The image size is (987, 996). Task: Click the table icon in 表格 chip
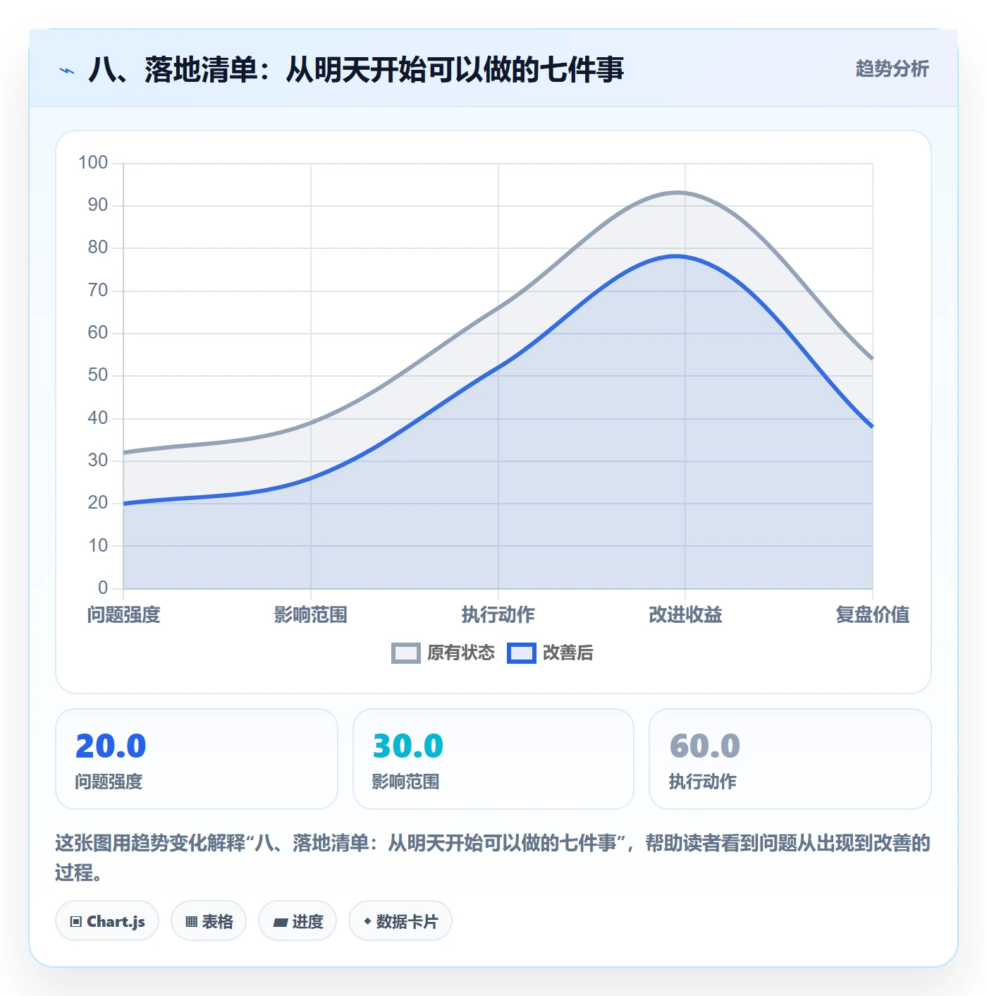[x=191, y=922]
